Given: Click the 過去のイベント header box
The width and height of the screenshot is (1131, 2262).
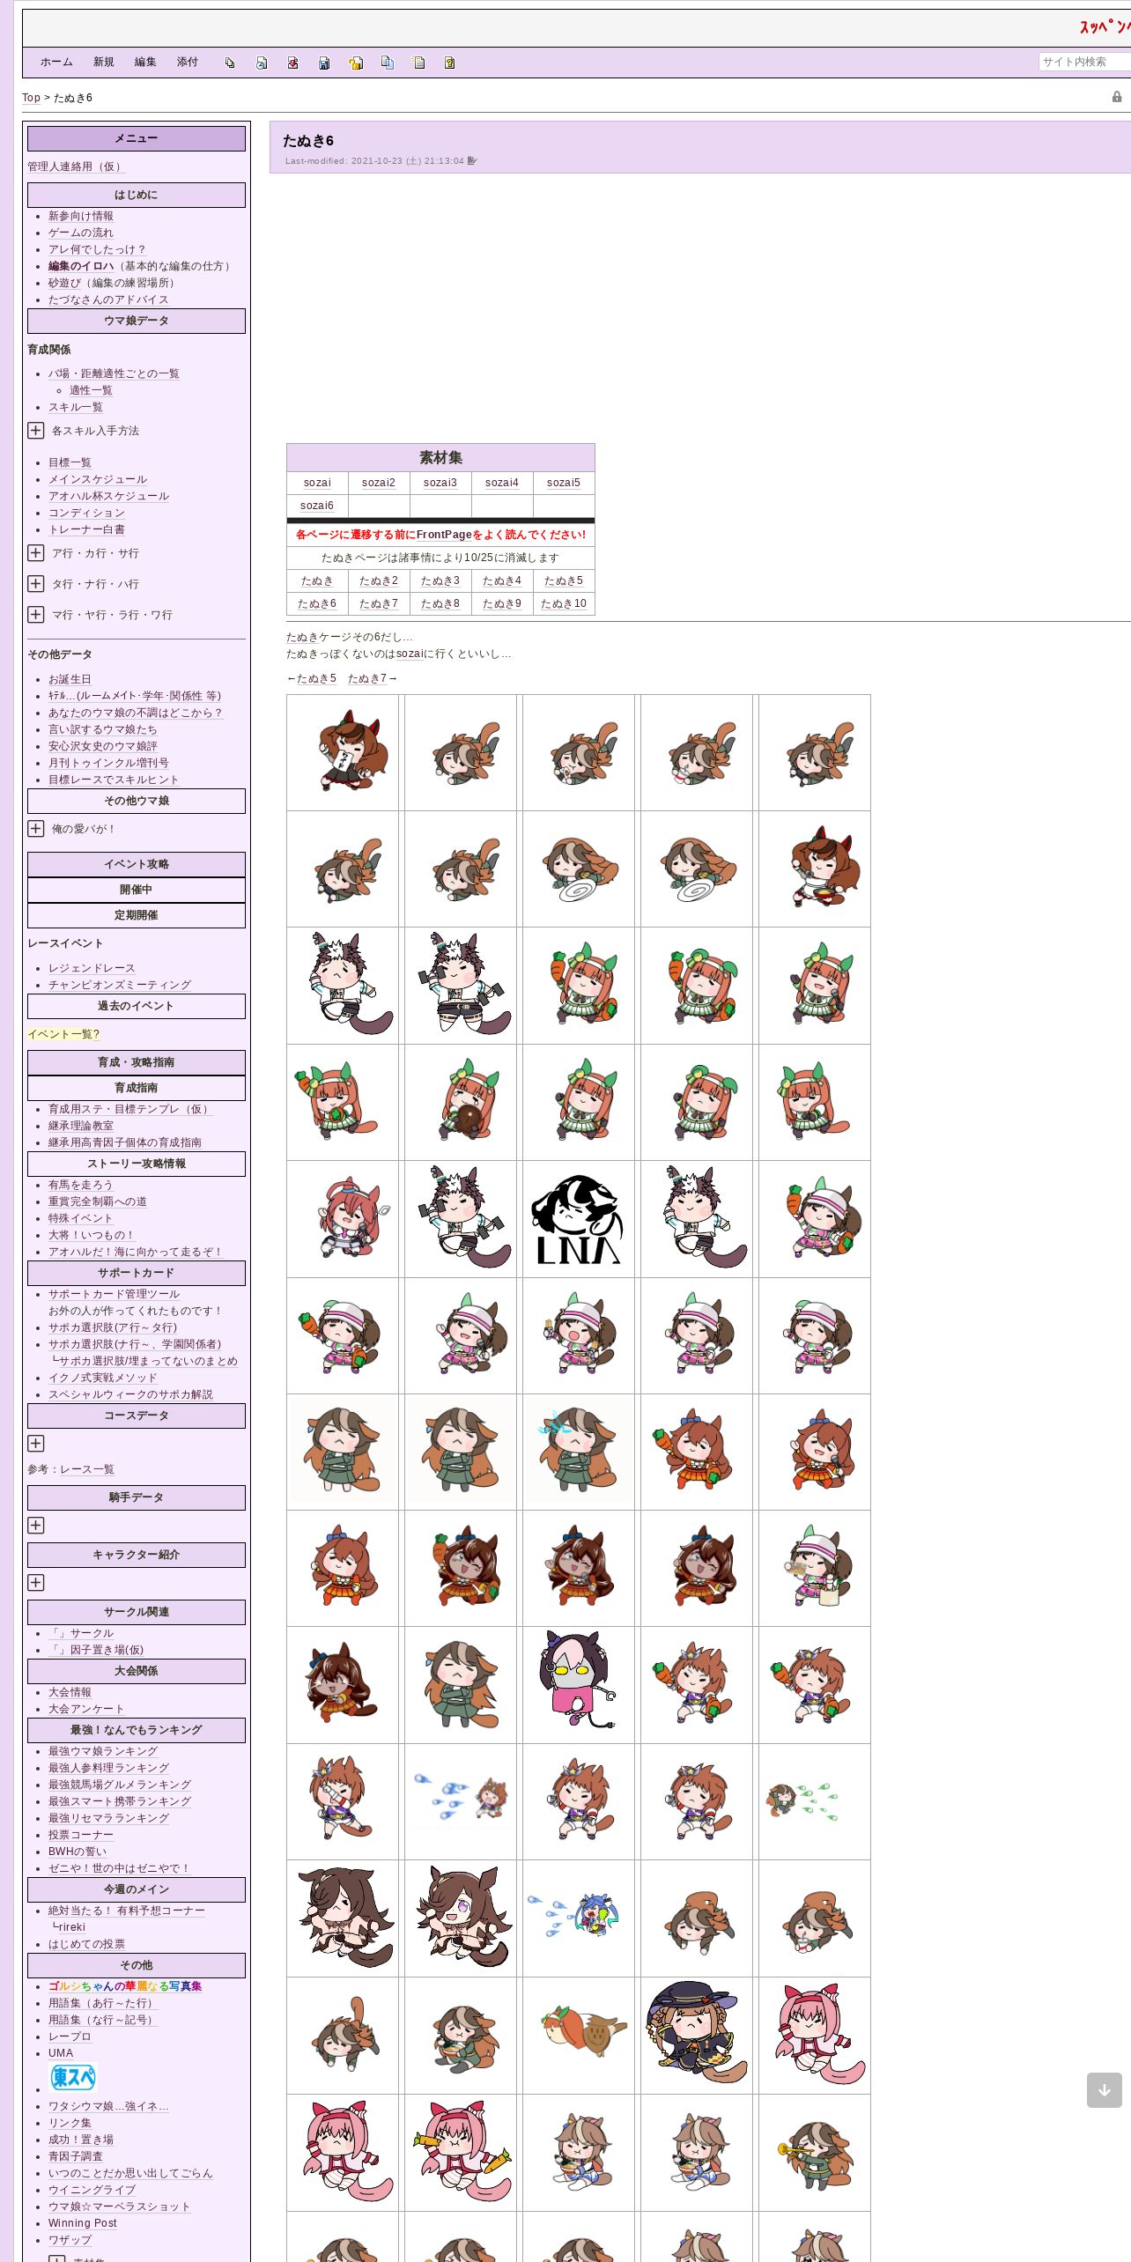Looking at the screenshot, I should click(x=137, y=1006).
